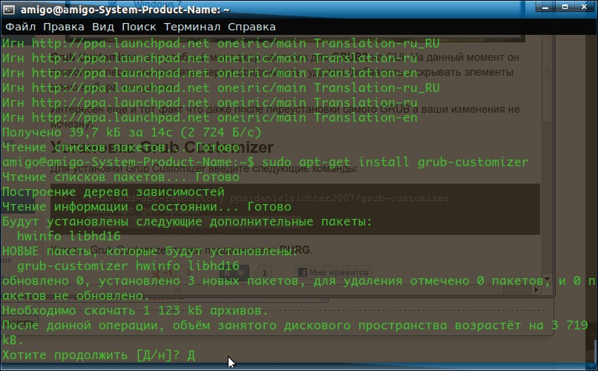Click the line 'Построение дерева зависимостей'

click(114, 191)
